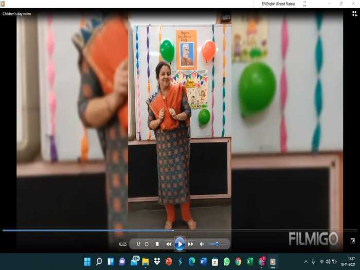Click the Windows Media Player title bar icon
The image size is (360, 270).
[3, 4]
